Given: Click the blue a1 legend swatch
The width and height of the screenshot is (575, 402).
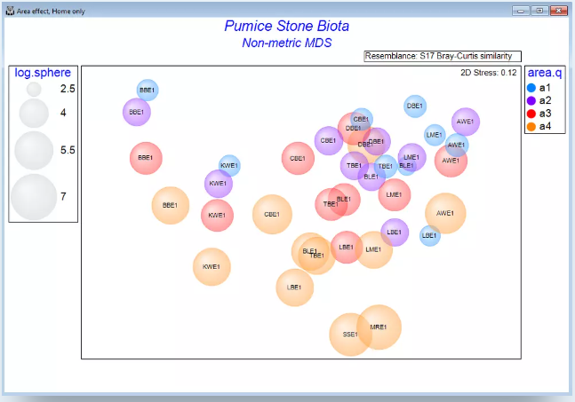Looking at the screenshot, I should (531, 88).
